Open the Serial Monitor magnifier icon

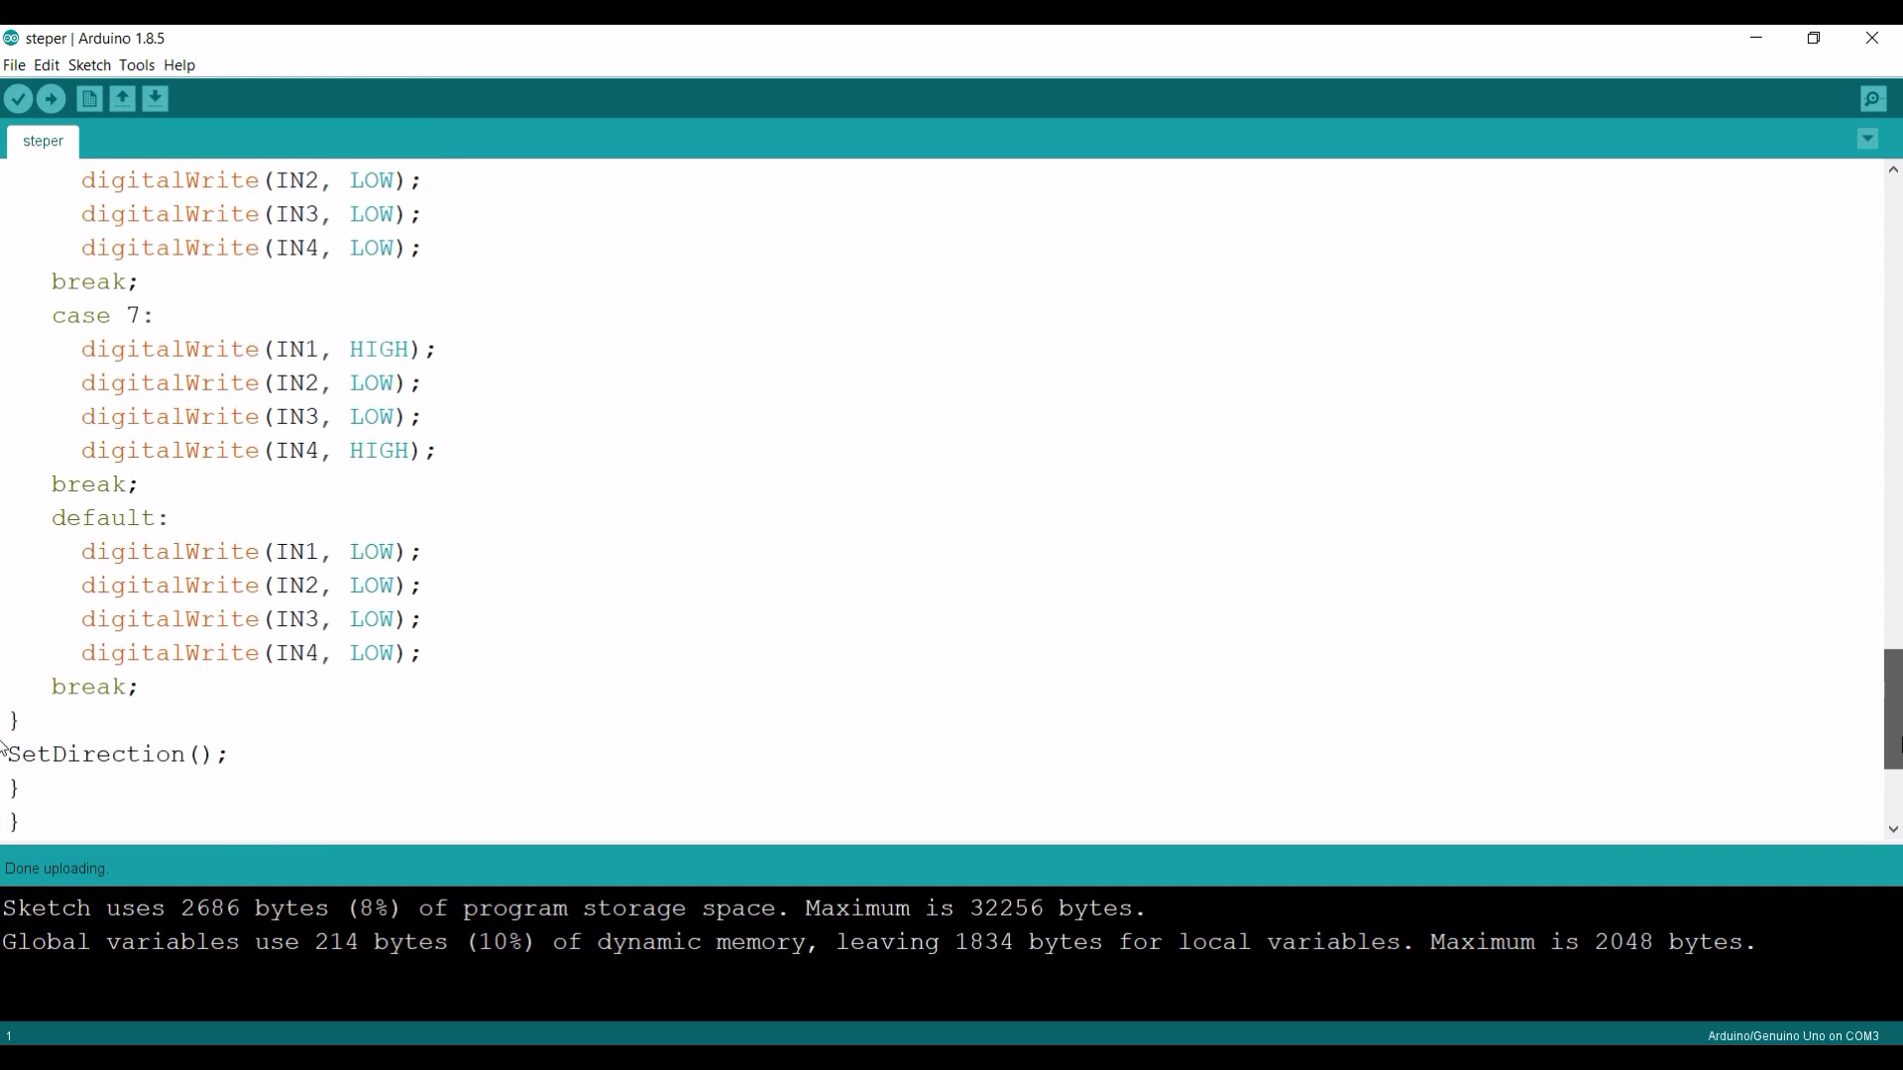(1873, 99)
